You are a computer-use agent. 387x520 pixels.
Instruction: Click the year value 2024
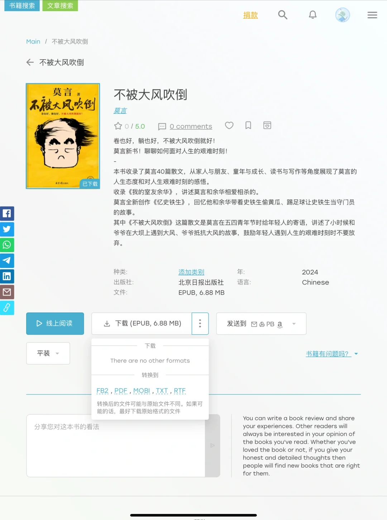310,272
